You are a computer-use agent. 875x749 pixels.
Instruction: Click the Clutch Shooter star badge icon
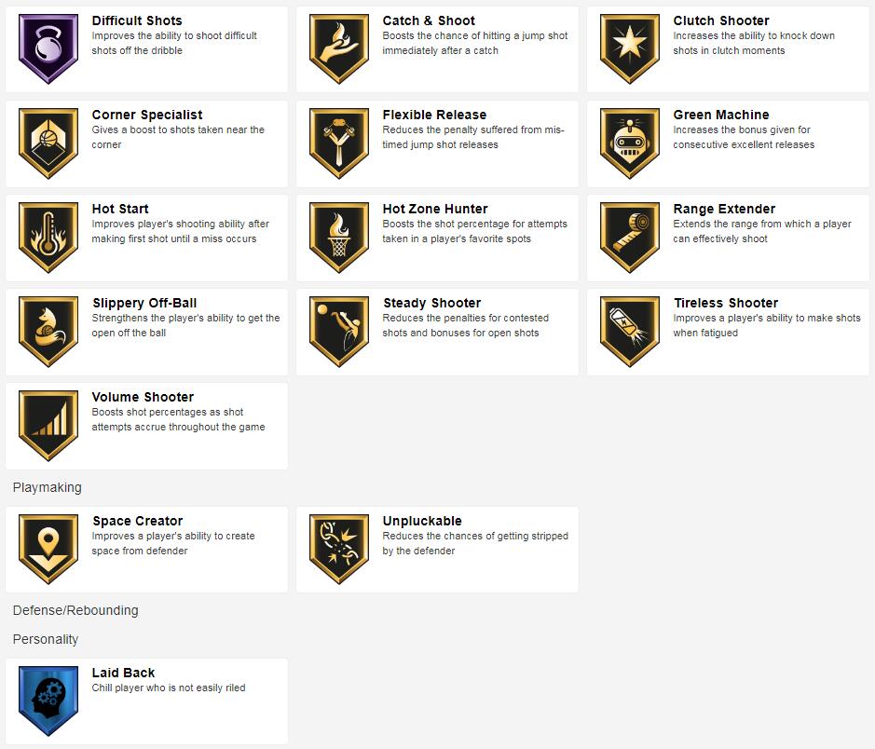[x=630, y=49]
